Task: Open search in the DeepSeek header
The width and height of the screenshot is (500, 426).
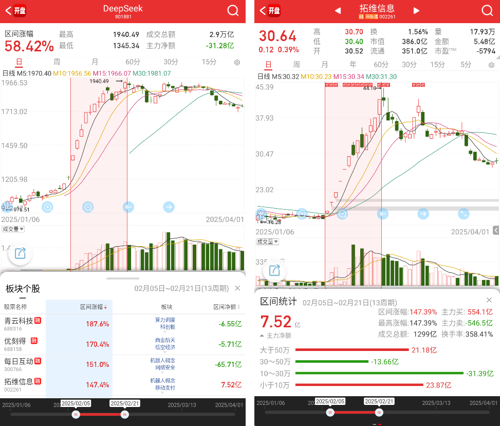Action: (233, 11)
